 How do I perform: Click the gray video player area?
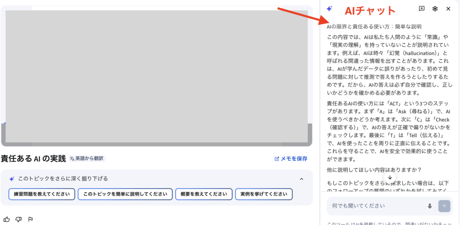tap(156, 76)
